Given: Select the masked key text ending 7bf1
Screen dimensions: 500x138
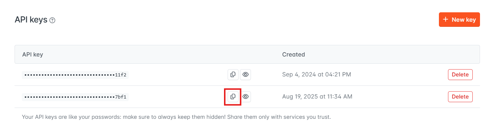Looking at the screenshot, I should tap(75, 97).
